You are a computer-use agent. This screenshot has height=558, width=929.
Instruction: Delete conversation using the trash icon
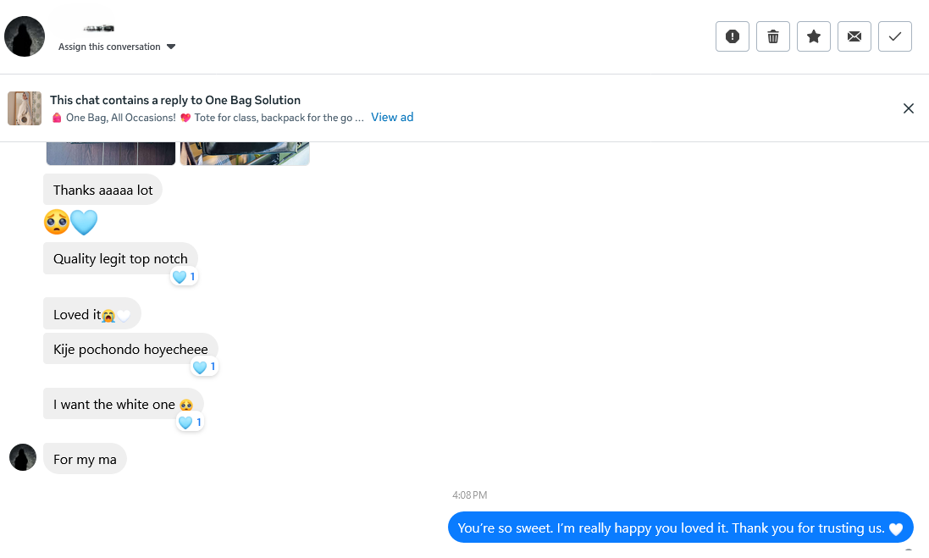[x=773, y=36]
